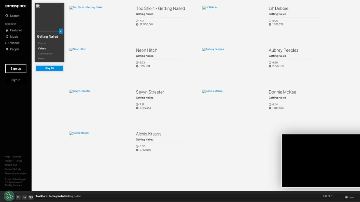Click the Bonnie McKee video title

coord(282,92)
